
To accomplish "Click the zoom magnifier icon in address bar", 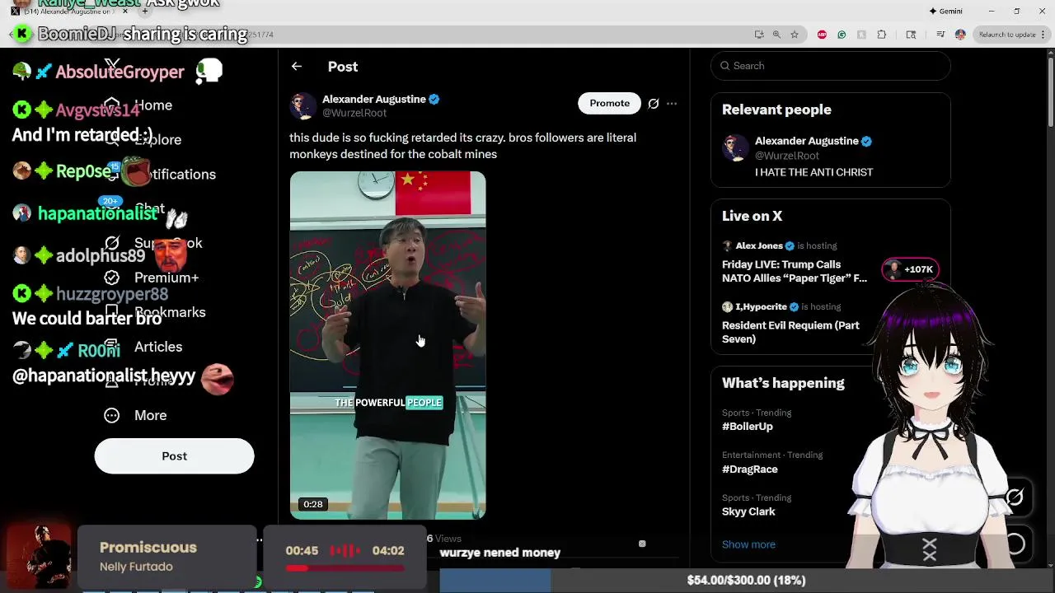I will point(776,35).
